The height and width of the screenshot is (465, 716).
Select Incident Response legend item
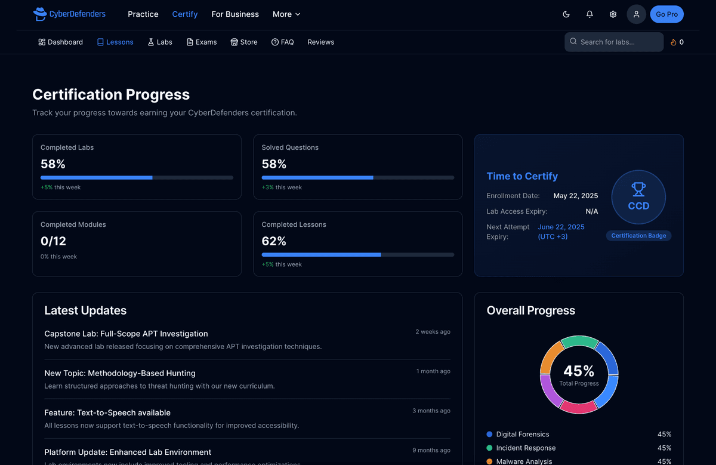coord(579,448)
